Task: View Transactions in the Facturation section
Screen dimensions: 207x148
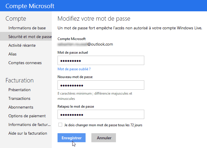Action: pyautogui.click(x=19, y=98)
